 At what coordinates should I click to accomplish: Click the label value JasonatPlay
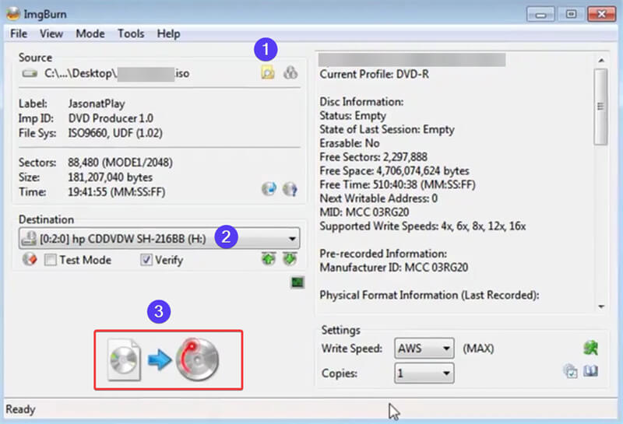97,103
